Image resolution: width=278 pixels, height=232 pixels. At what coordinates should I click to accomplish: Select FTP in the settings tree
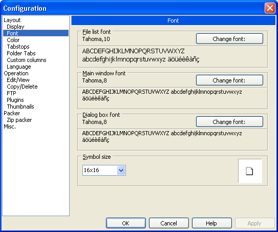coord(11,93)
